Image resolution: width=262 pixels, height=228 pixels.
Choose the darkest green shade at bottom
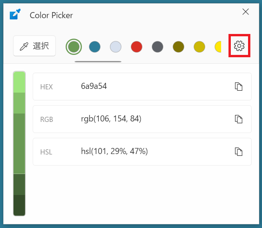click(x=19, y=205)
